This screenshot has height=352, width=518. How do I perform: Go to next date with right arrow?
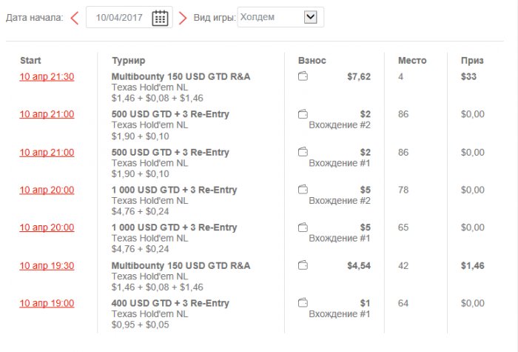tap(183, 18)
